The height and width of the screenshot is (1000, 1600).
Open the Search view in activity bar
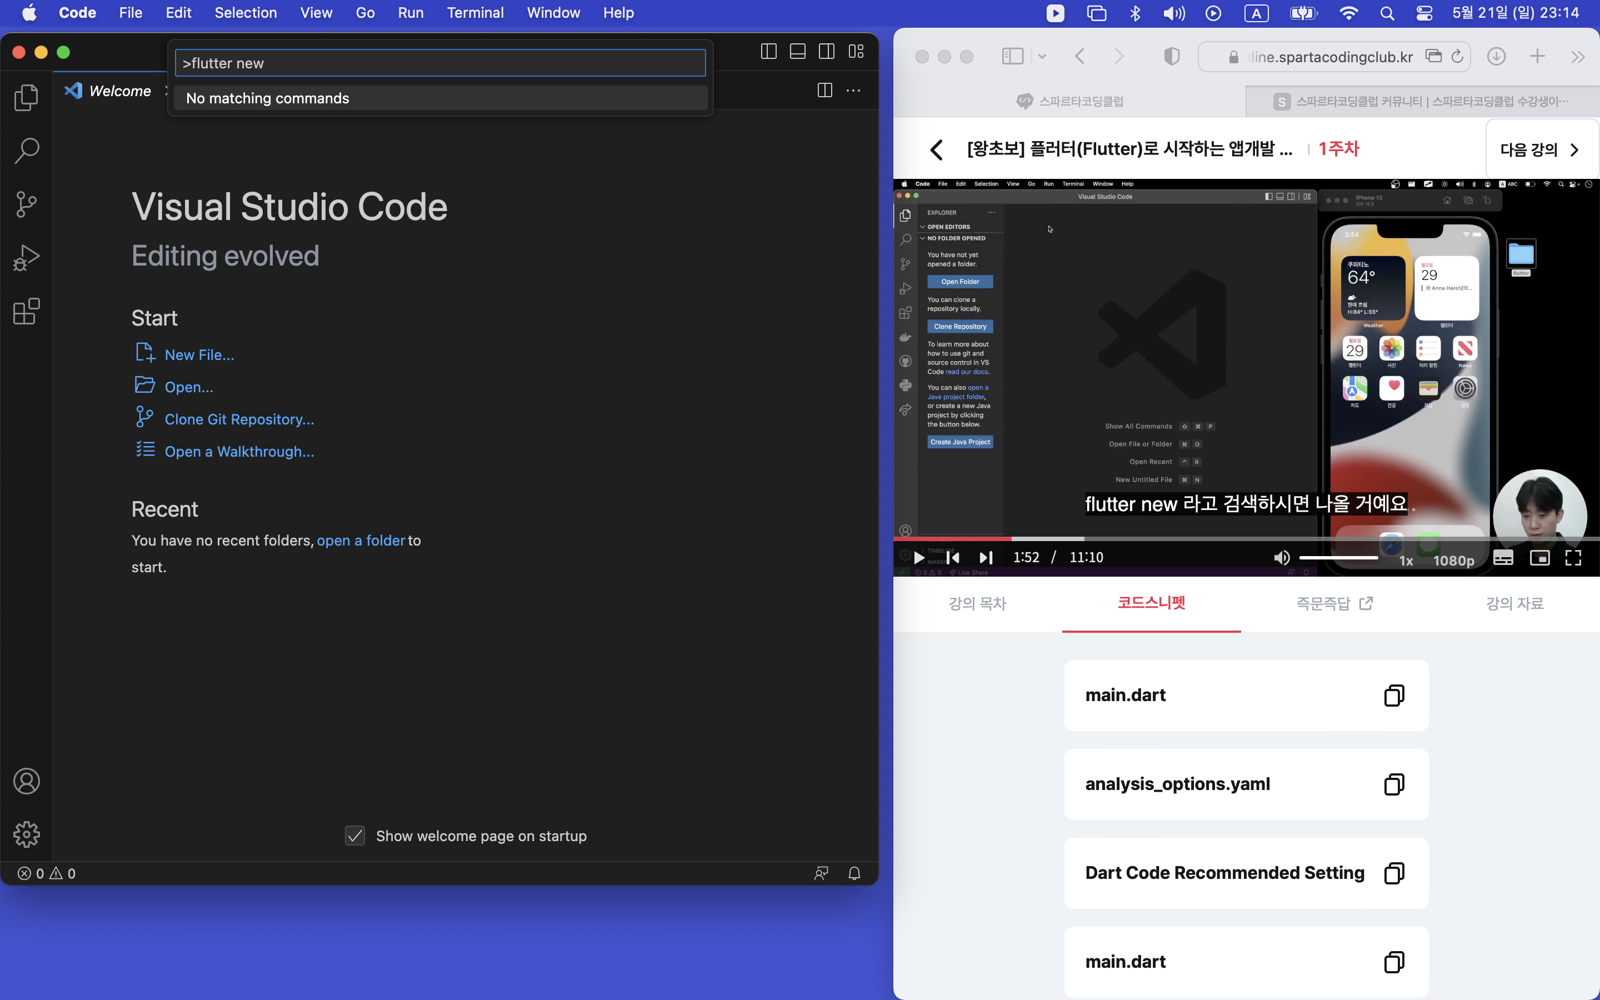[27, 151]
